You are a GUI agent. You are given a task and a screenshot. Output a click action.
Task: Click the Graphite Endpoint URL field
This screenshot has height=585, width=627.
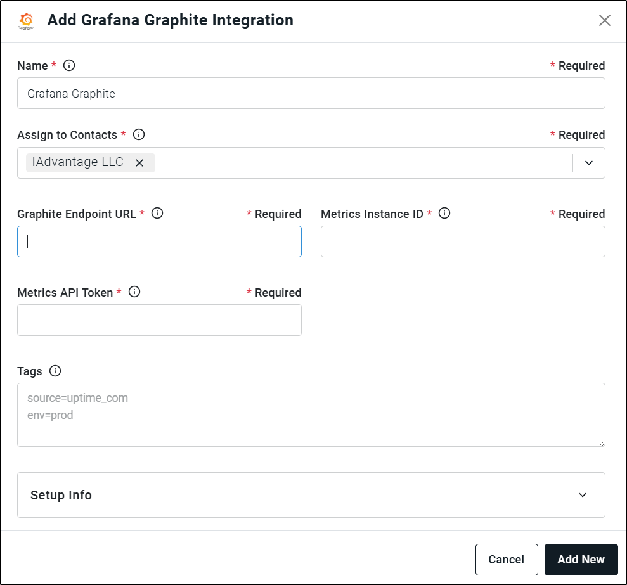(x=159, y=241)
